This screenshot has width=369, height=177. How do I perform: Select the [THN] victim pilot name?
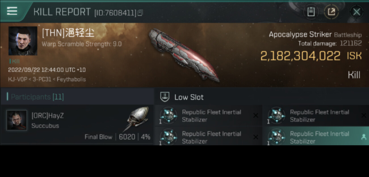68,33
